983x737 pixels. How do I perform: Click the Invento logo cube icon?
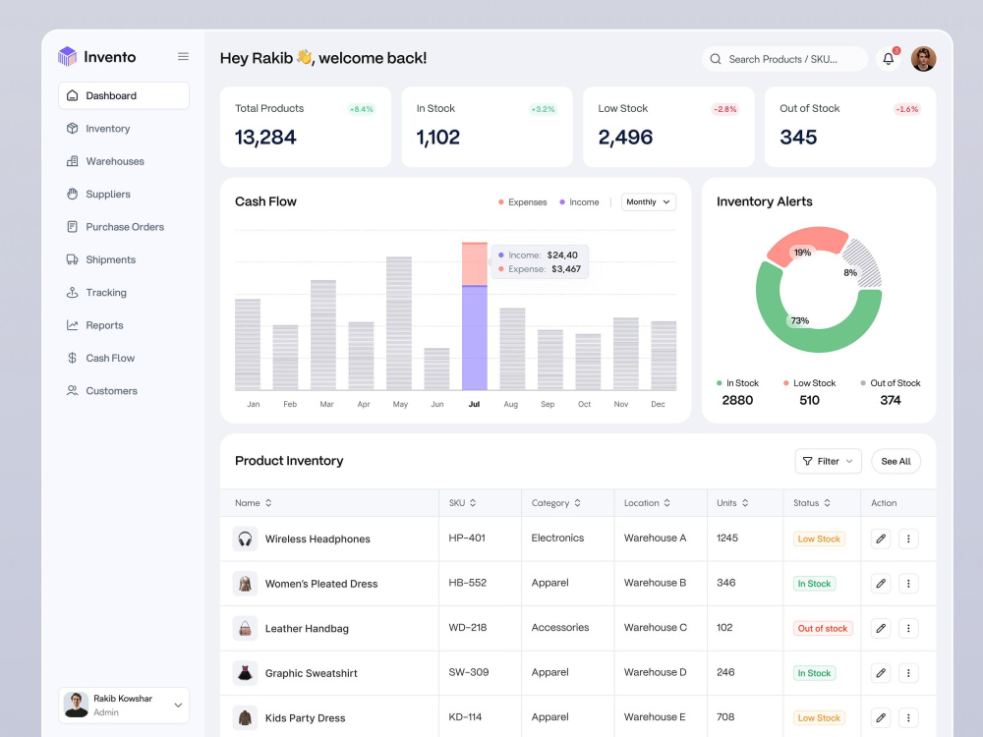tap(67, 56)
